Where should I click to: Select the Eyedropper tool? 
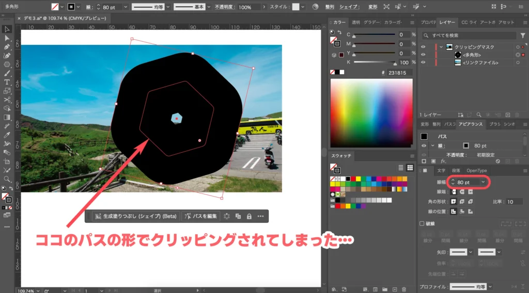pyautogui.click(x=7, y=135)
